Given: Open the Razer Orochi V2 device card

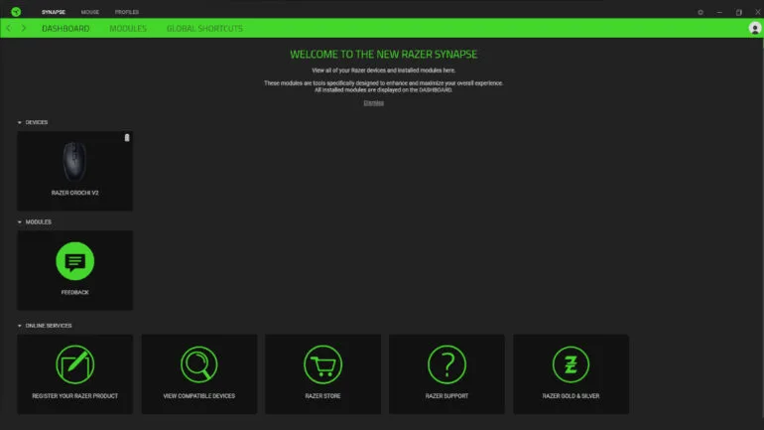Looking at the screenshot, I should pos(75,171).
